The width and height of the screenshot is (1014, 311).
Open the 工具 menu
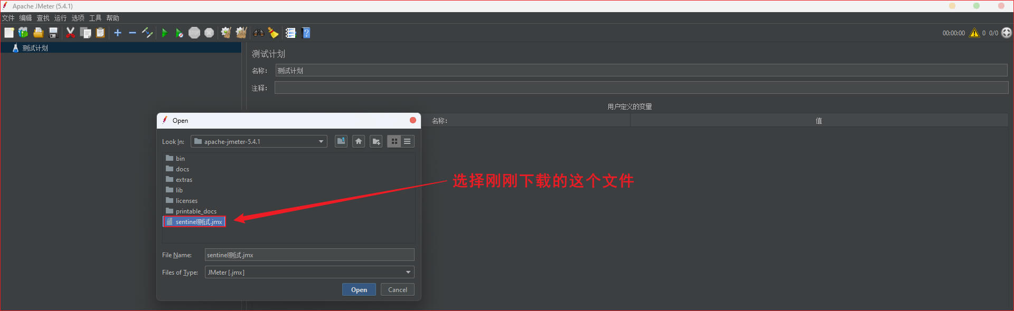(x=95, y=18)
